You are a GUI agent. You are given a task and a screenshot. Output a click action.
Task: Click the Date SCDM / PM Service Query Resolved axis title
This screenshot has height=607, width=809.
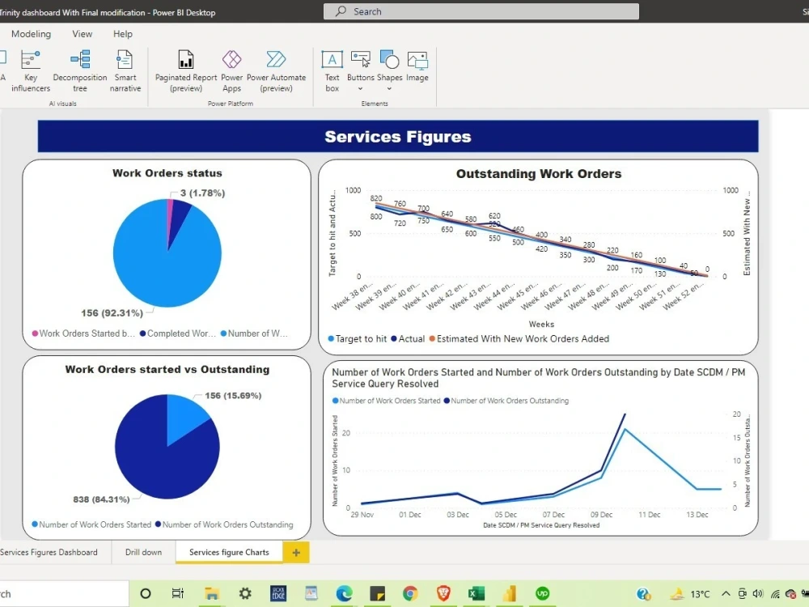pyautogui.click(x=541, y=525)
